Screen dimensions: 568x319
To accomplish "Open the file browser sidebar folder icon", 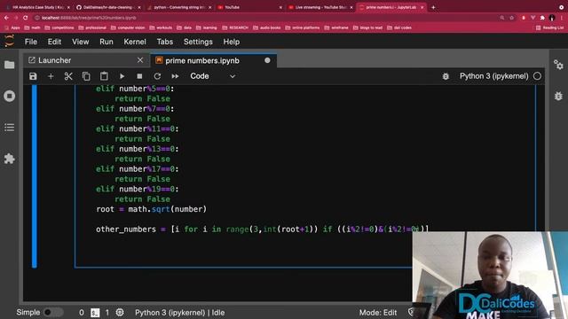I will (x=10, y=65).
